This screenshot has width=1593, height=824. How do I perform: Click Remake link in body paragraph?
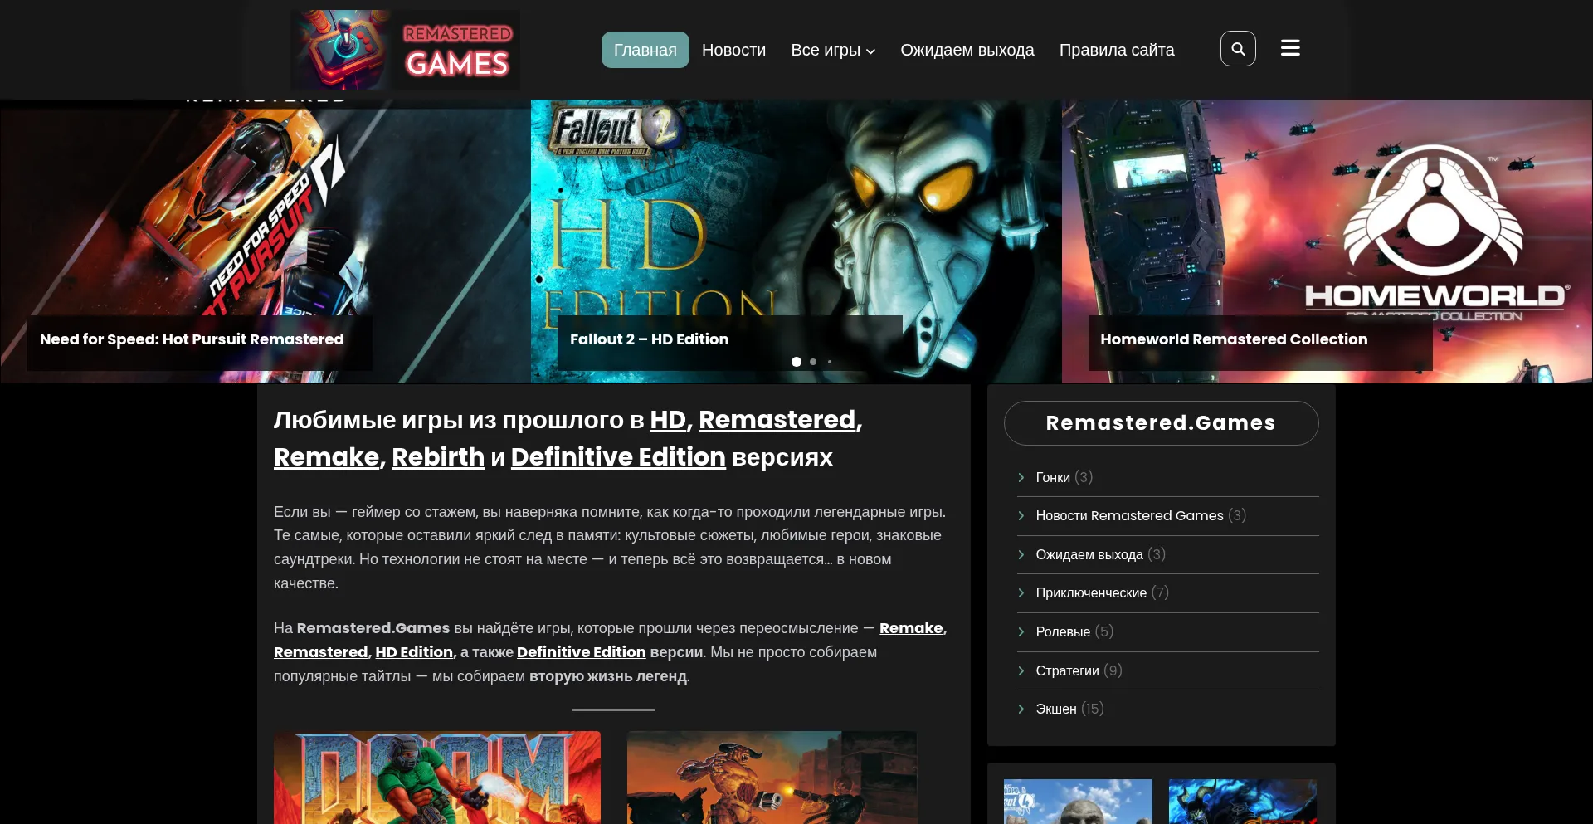(x=911, y=628)
